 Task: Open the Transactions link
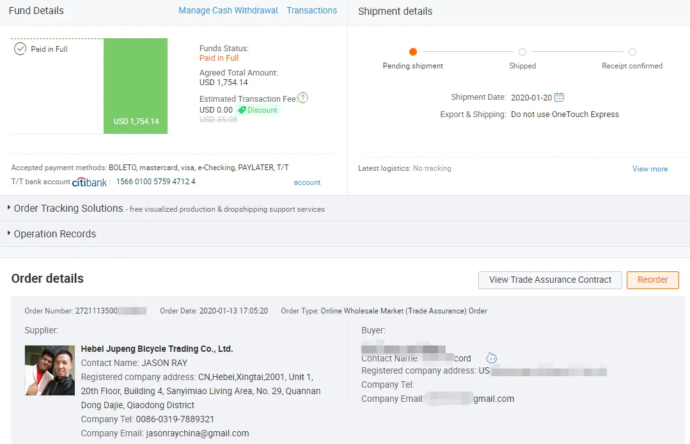[x=311, y=10]
